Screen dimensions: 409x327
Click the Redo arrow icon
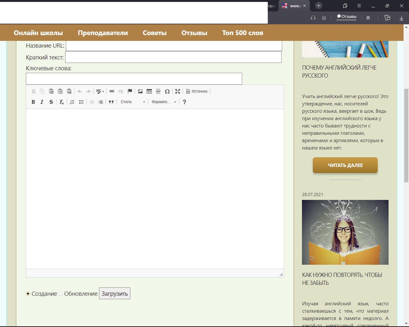tap(89, 91)
